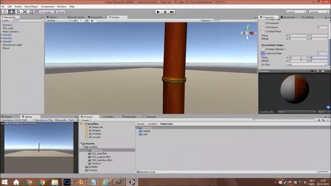Open the Edit menu

click(9, 7)
